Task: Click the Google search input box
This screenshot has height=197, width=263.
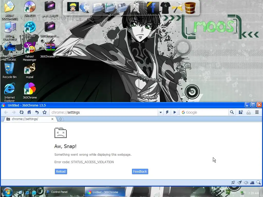Action: [204, 112]
